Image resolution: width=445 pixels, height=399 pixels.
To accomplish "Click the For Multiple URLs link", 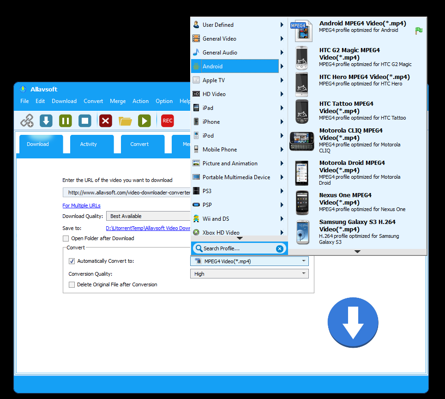I will tap(81, 206).
